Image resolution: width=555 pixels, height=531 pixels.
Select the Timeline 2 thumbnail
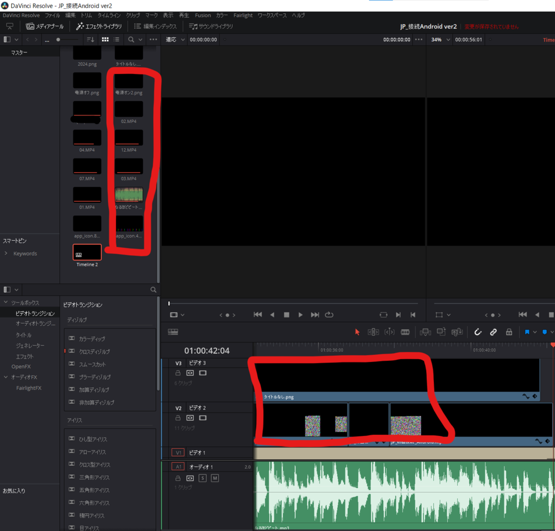pyautogui.click(x=87, y=252)
